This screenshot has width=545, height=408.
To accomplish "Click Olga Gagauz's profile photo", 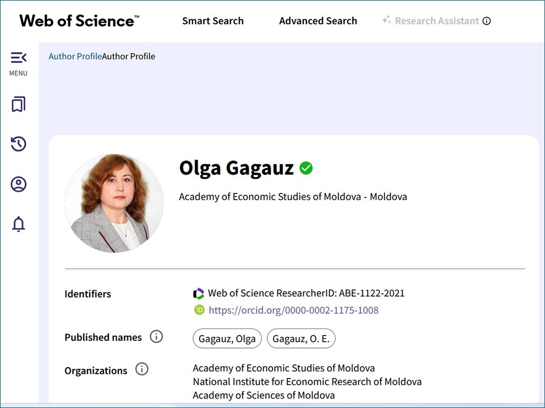I will click(114, 203).
